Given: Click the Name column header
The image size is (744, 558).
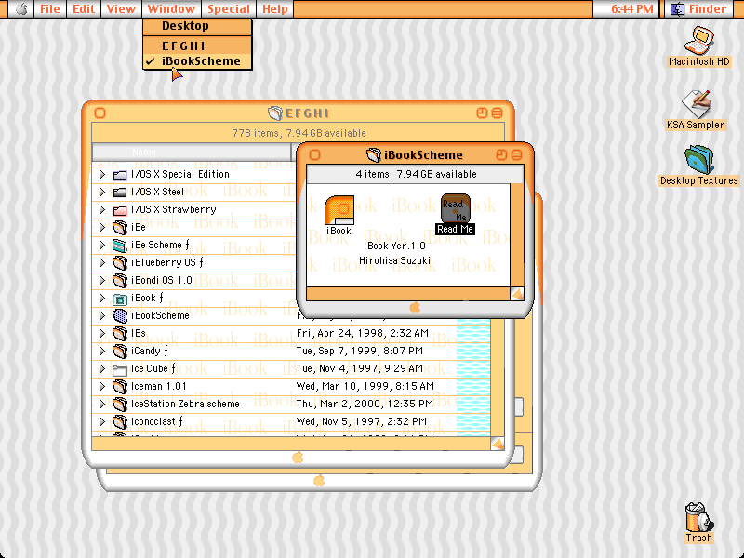Looking at the screenshot, I should 192,152.
